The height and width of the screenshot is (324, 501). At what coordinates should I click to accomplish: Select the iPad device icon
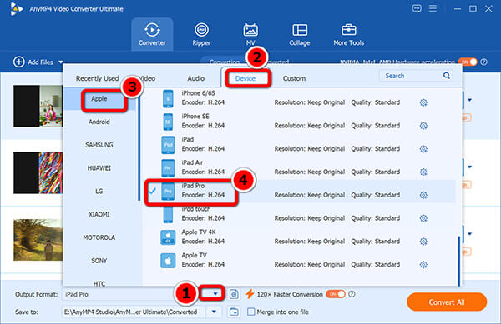[x=168, y=145]
